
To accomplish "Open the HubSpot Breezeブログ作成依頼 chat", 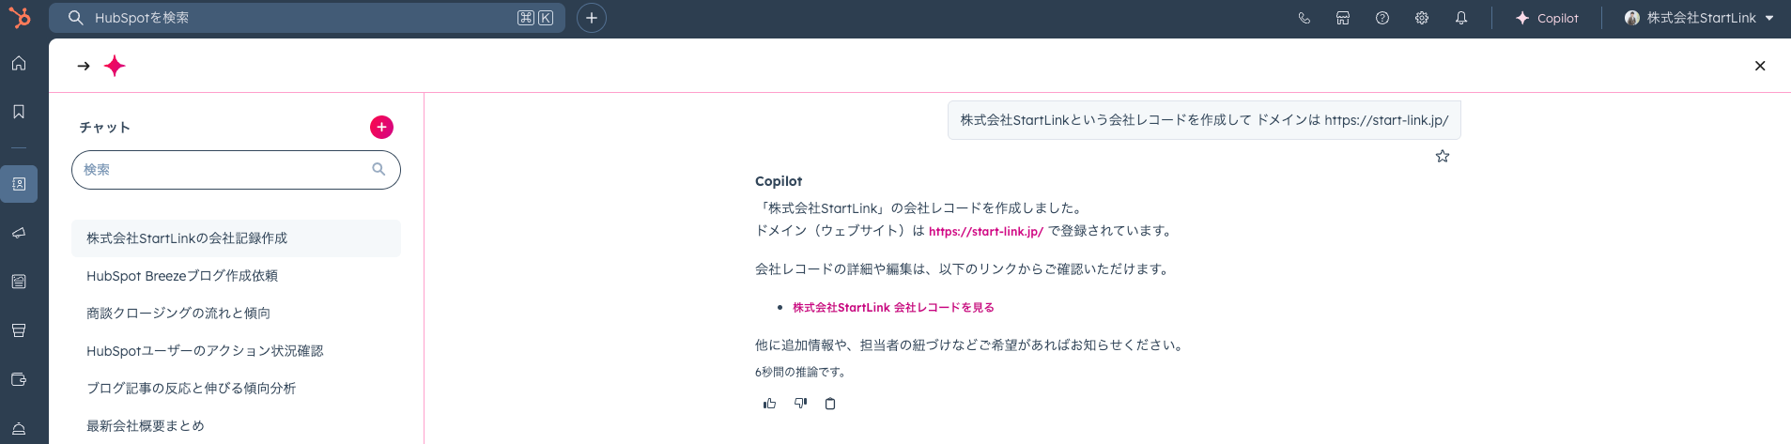I will click(x=182, y=276).
